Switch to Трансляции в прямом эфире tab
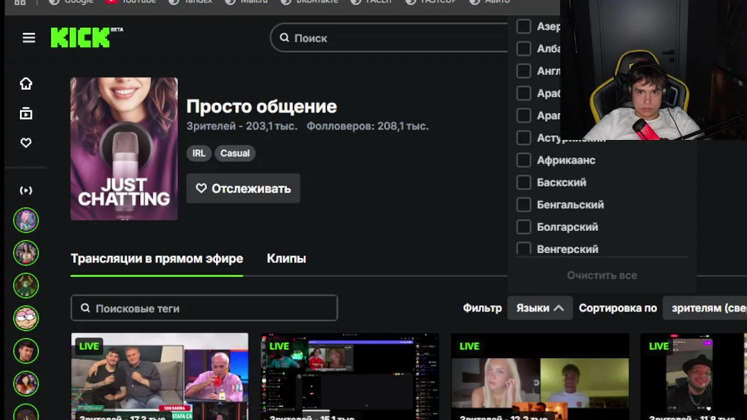 [x=156, y=258]
